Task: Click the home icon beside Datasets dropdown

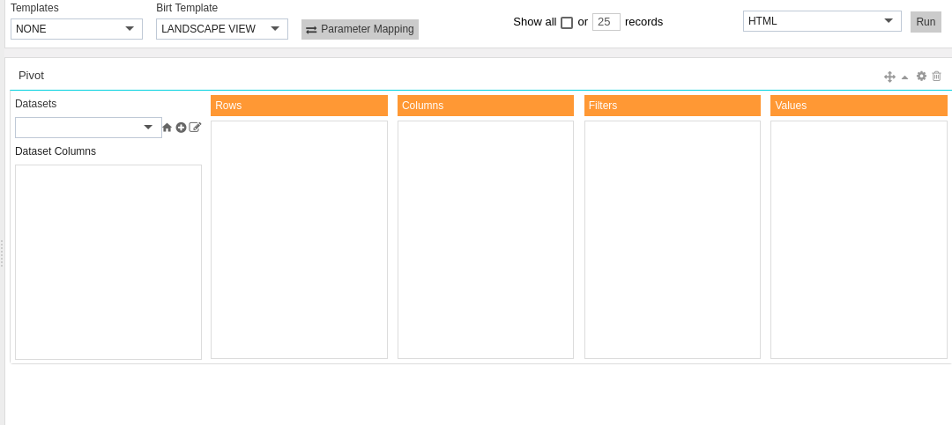Action: pyautogui.click(x=167, y=128)
